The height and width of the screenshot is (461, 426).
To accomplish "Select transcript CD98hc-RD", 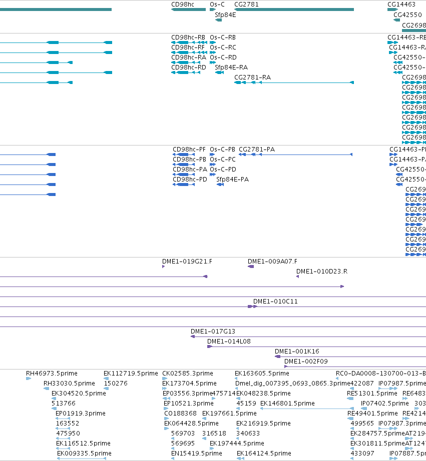I will coord(189,67).
